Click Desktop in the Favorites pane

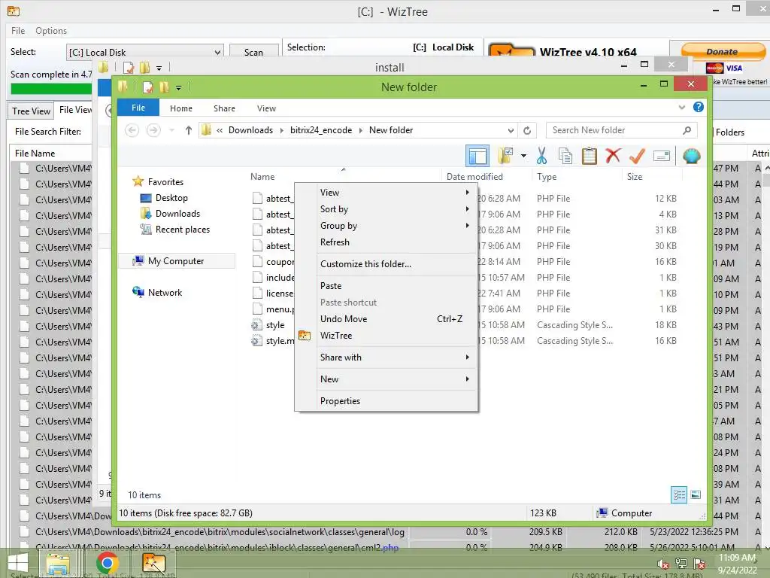(x=171, y=198)
